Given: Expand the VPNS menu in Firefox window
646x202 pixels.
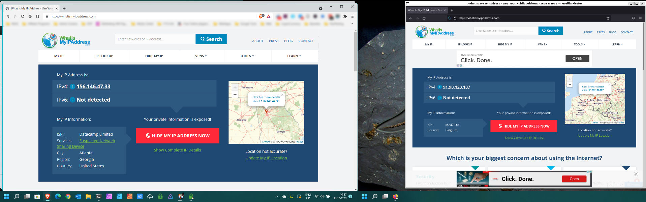Looking at the screenshot, I should click(x=543, y=44).
